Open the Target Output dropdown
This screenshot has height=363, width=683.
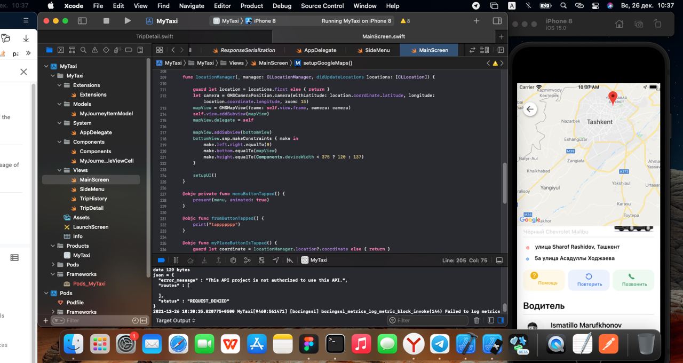[176, 320]
